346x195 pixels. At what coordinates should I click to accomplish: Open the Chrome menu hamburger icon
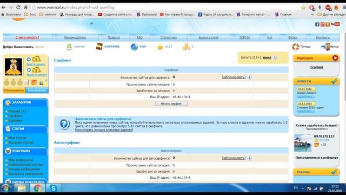[344, 7]
